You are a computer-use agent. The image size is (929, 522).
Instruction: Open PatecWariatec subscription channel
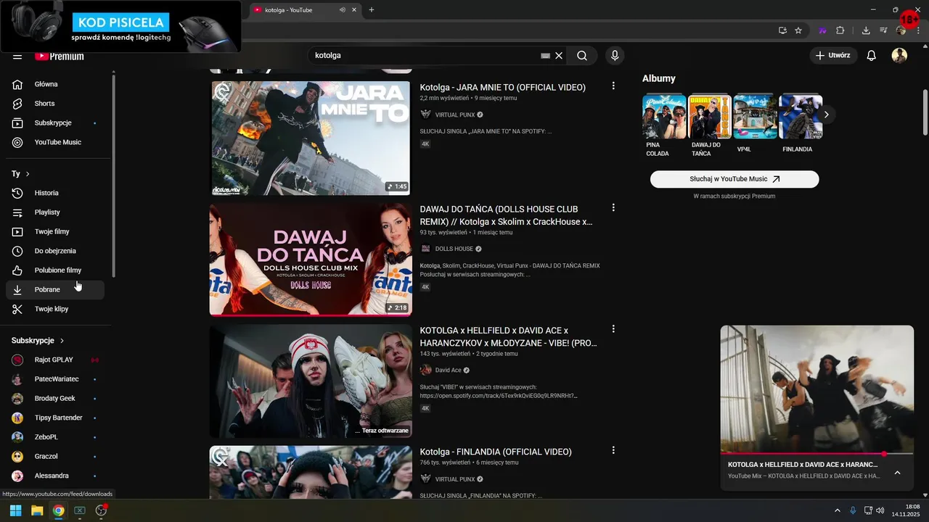click(55, 379)
